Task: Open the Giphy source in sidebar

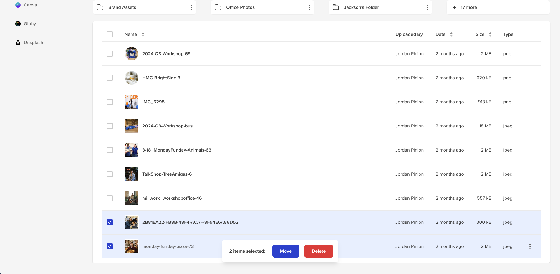Action: point(26,24)
